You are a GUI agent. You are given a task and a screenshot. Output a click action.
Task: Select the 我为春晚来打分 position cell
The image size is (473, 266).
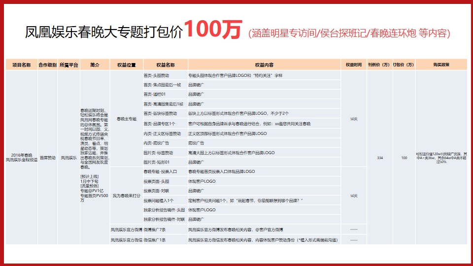tap(127, 196)
